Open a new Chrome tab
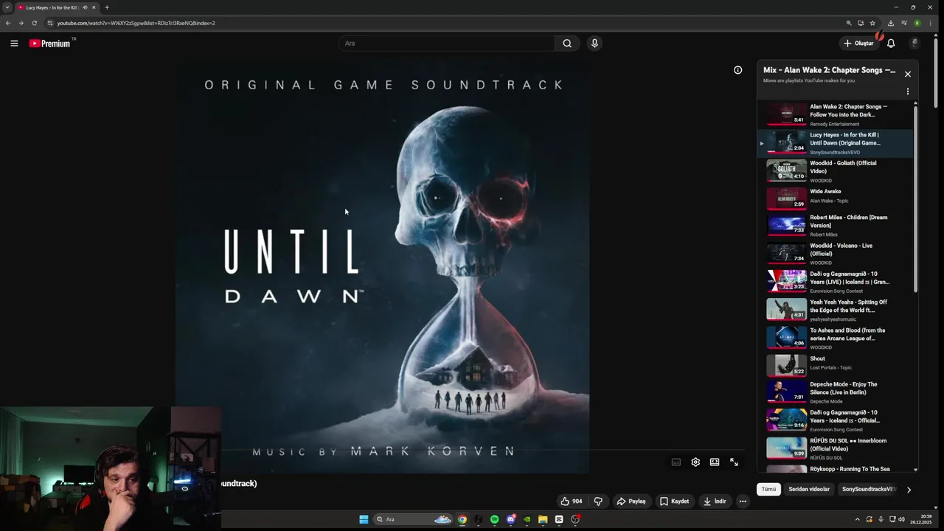The image size is (944, 531). 107,7
